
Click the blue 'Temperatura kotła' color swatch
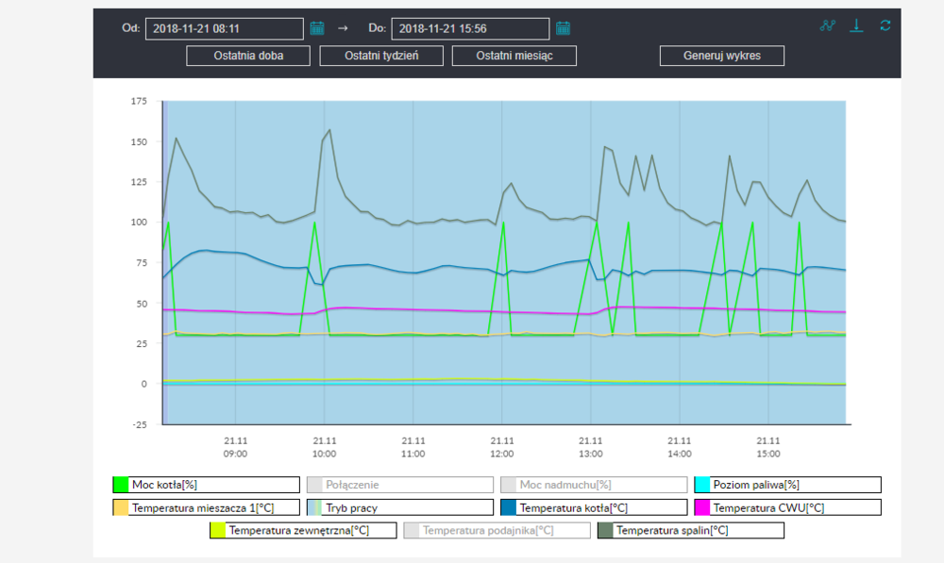point(509,507)
